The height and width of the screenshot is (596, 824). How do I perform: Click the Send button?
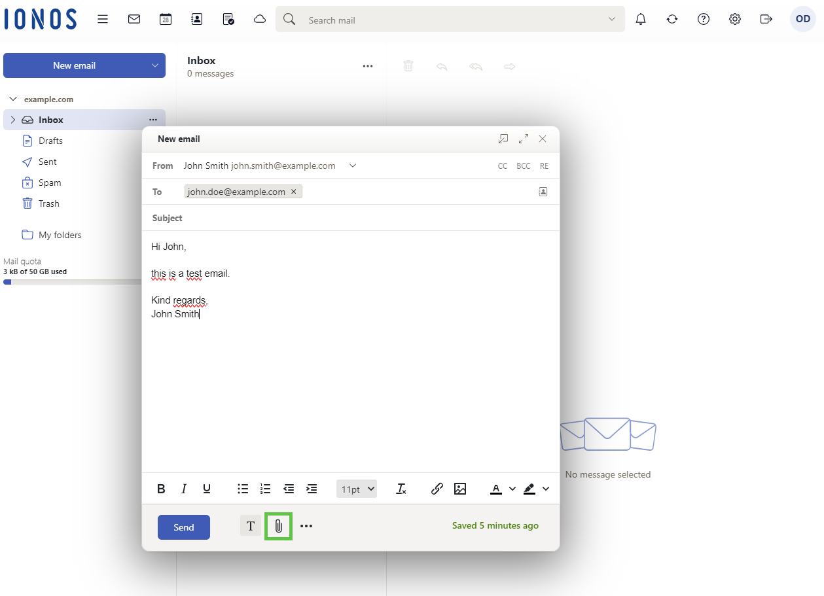184,527
